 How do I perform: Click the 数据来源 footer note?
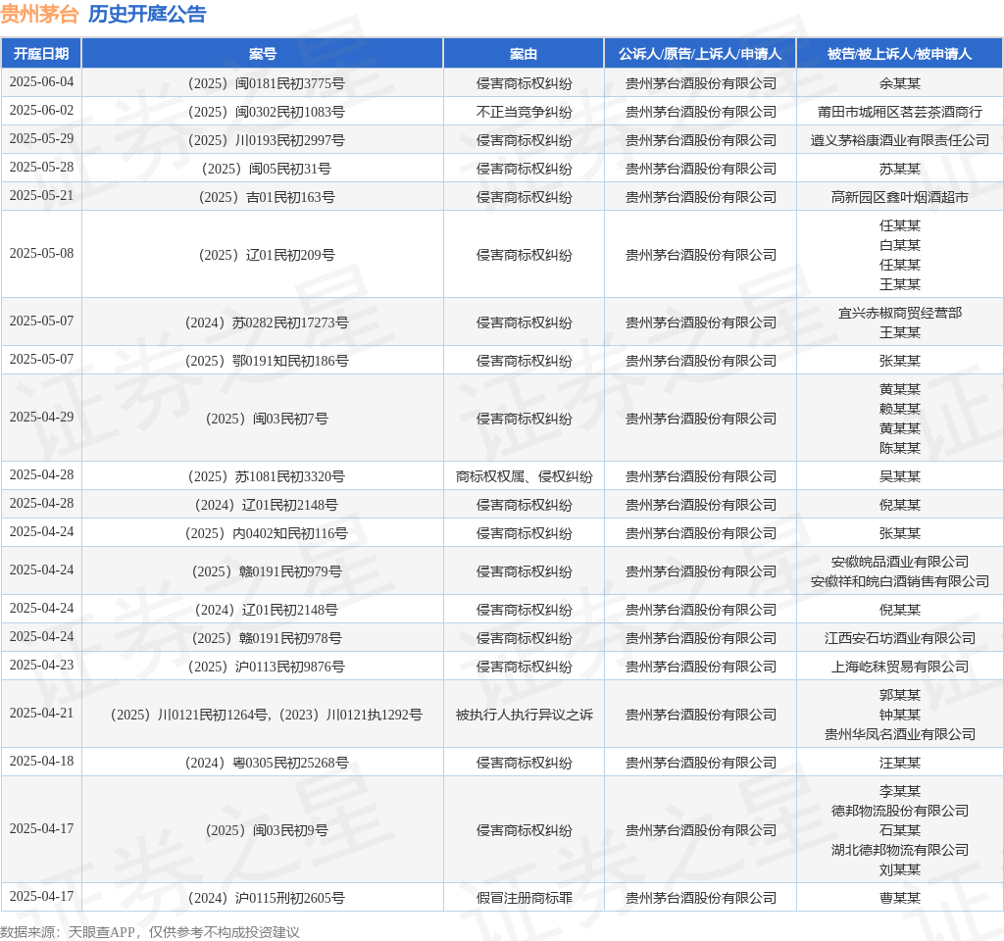coord(150,932)
